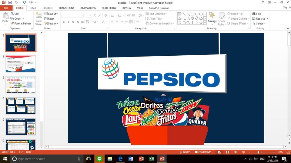Clear all formatting icon
Viewport: 291px width, 163px height.
pos(106,15)
